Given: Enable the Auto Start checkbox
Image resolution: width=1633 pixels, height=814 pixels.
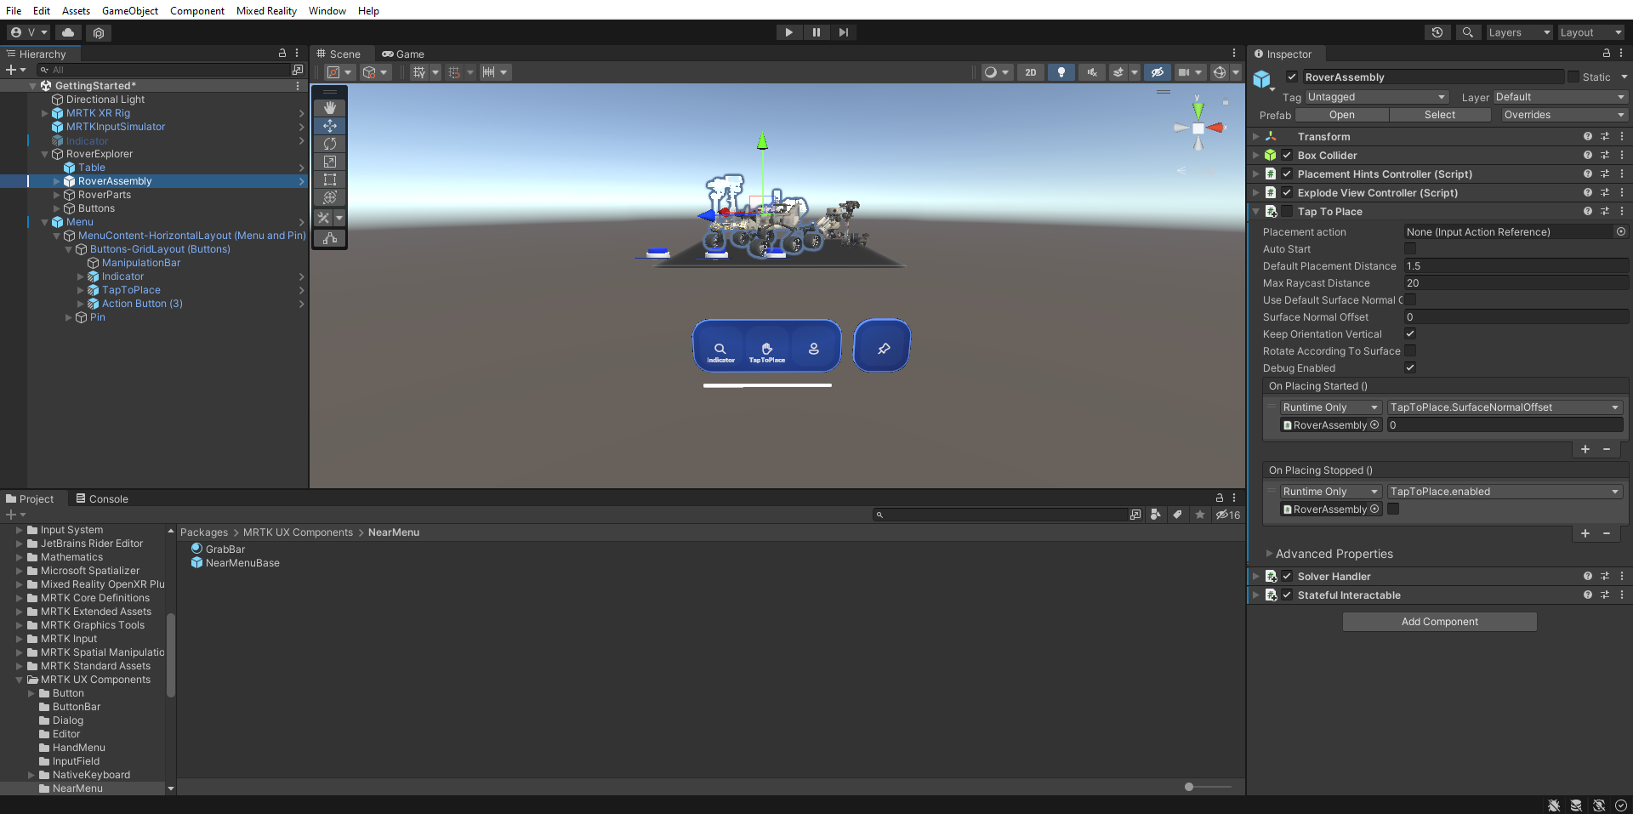Looking at the screenshot, I should click(x=1410, y=249).
